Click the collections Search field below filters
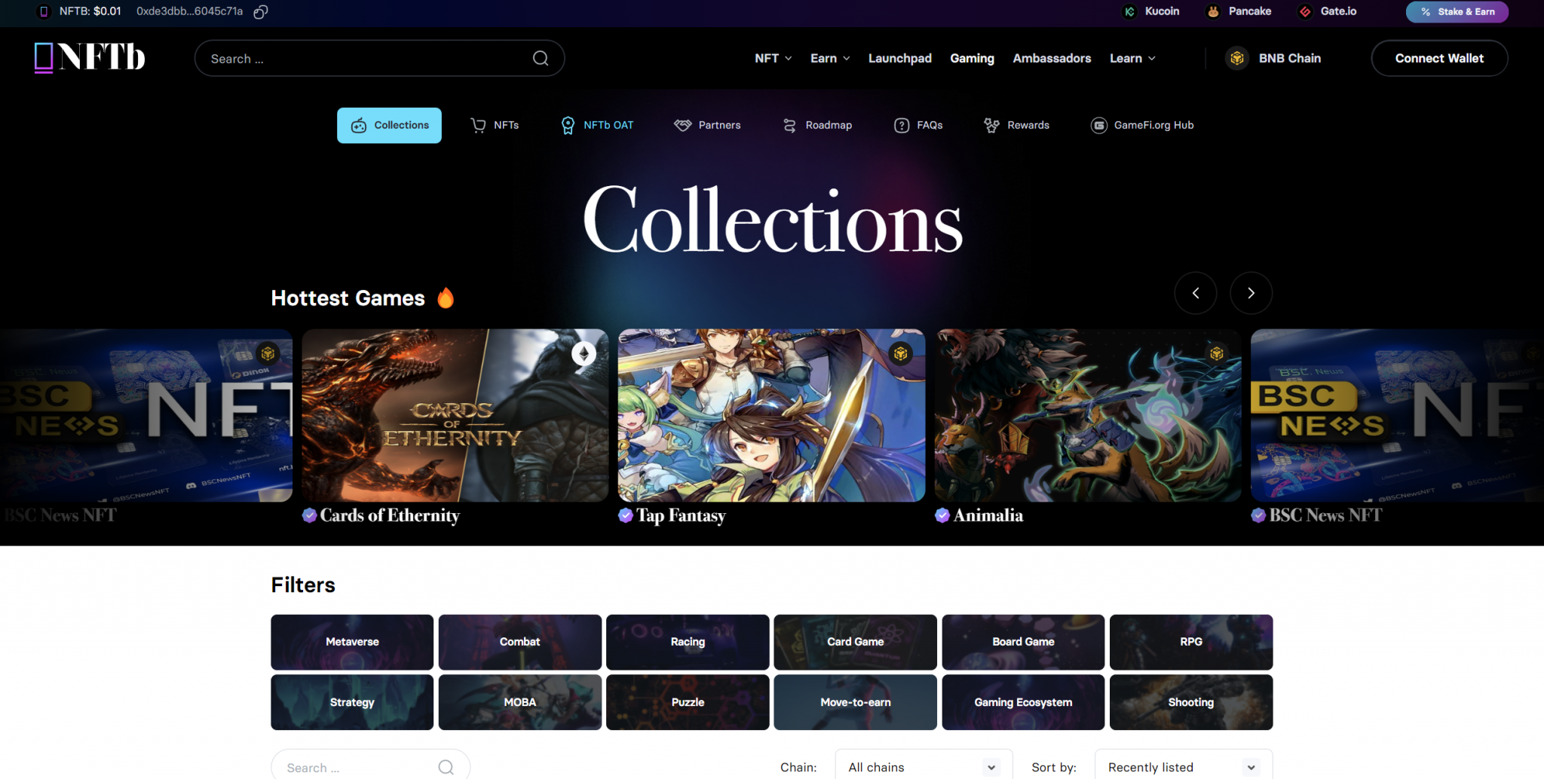 [x=370, y=766]
